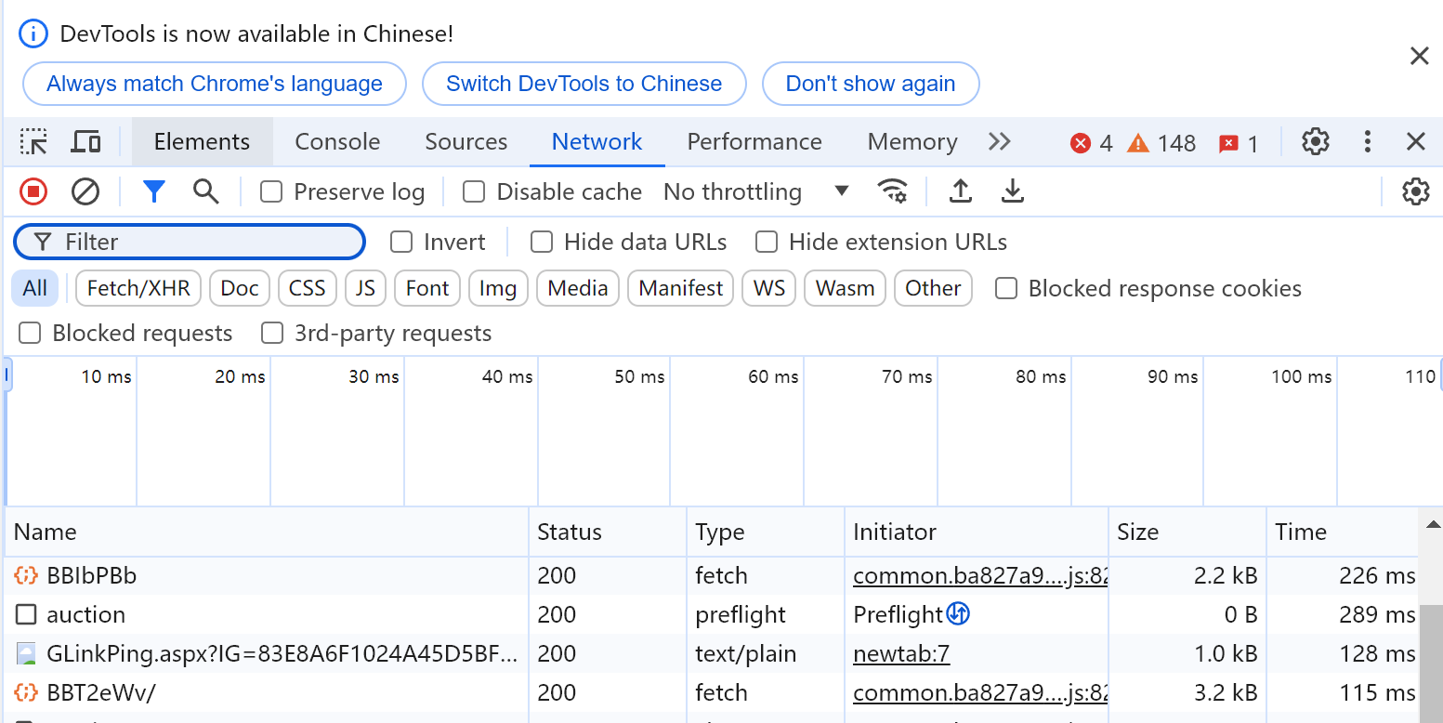Clear the network log
Image resolution: width=1443 pixels, height=723 pixels.
pos(85,192)
